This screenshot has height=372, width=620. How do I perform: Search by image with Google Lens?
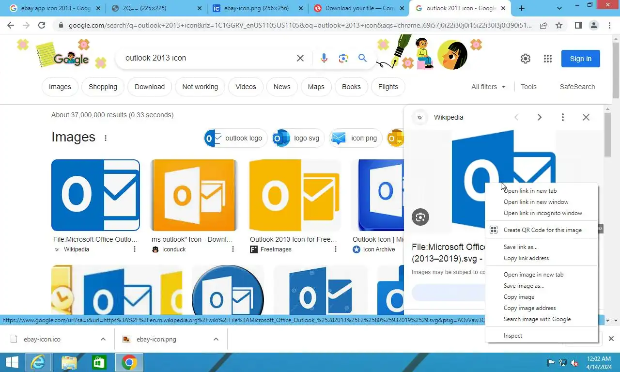pyautogui.click(x=343, y=58)
